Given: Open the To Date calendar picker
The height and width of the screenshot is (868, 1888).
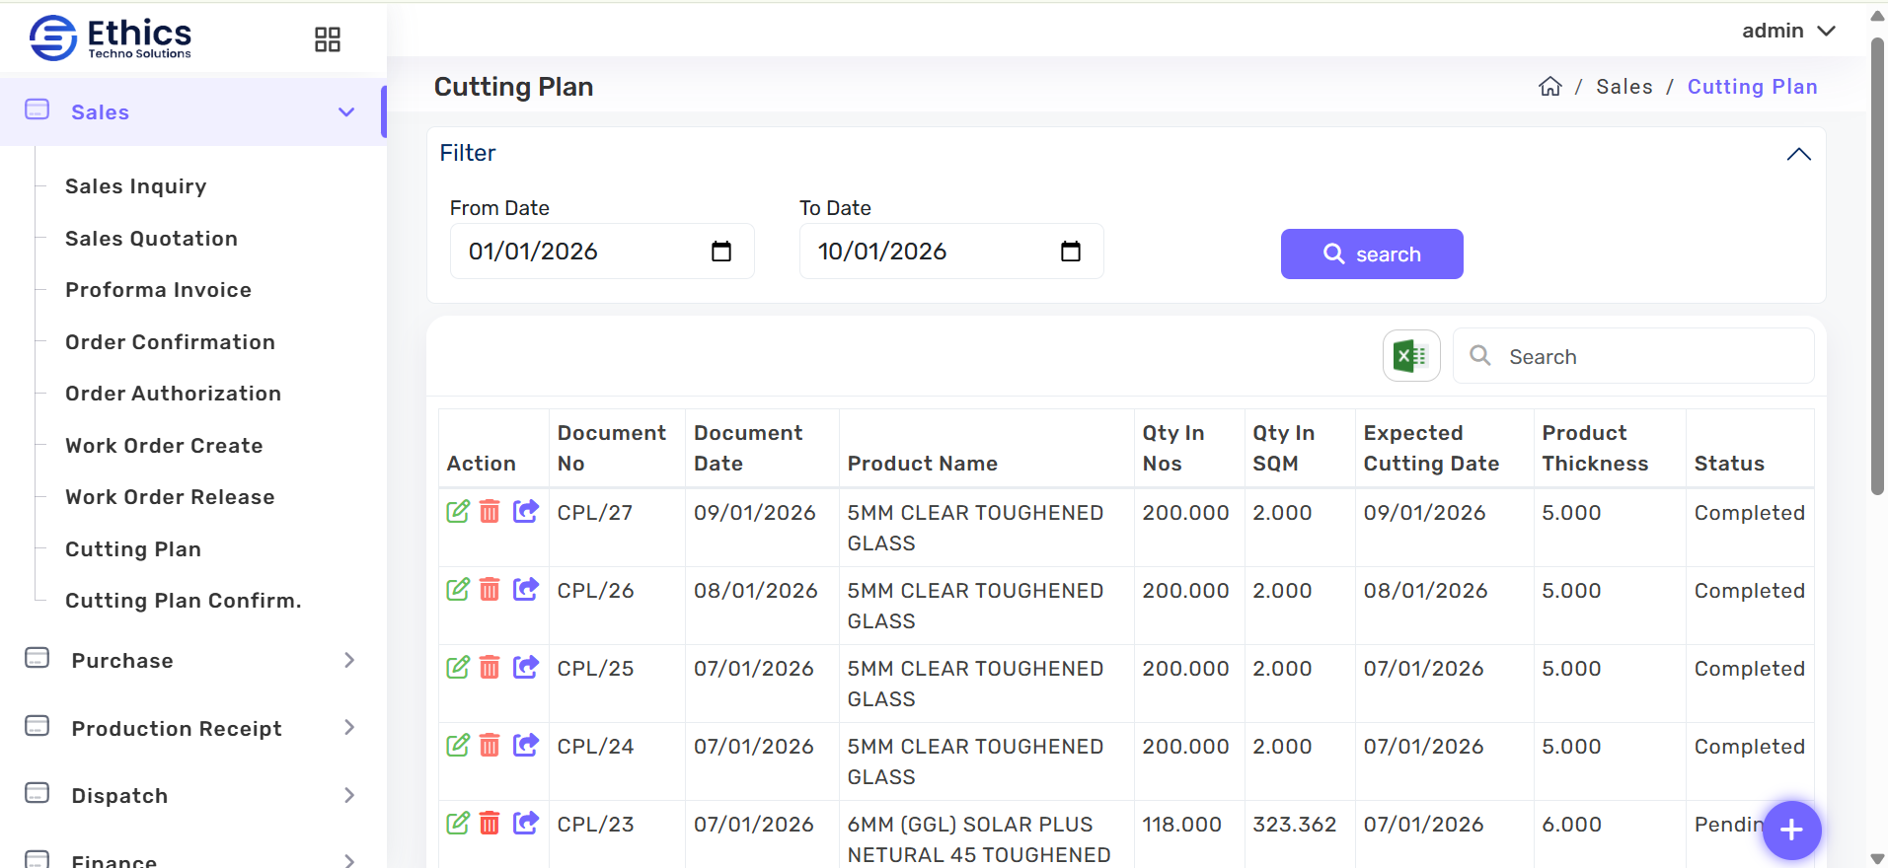Looking at the screenshot, I should [x=1071, y=252].
